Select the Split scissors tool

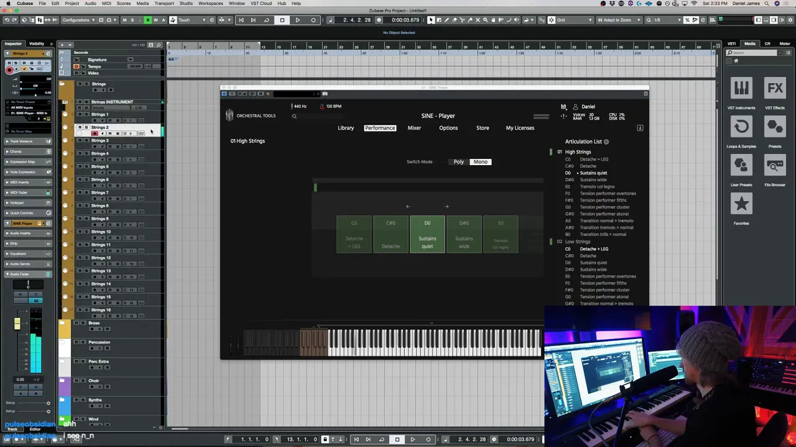point(462,20)
